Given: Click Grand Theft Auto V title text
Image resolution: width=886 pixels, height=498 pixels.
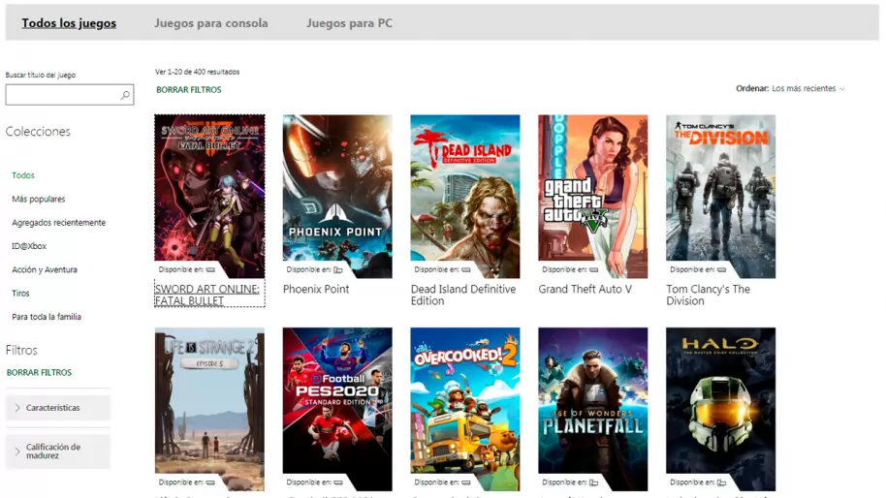Looking at the screenshot, I should point(585,289).
